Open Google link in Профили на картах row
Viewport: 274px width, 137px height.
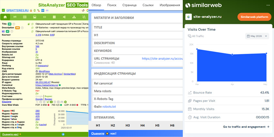tap(39, 99)
